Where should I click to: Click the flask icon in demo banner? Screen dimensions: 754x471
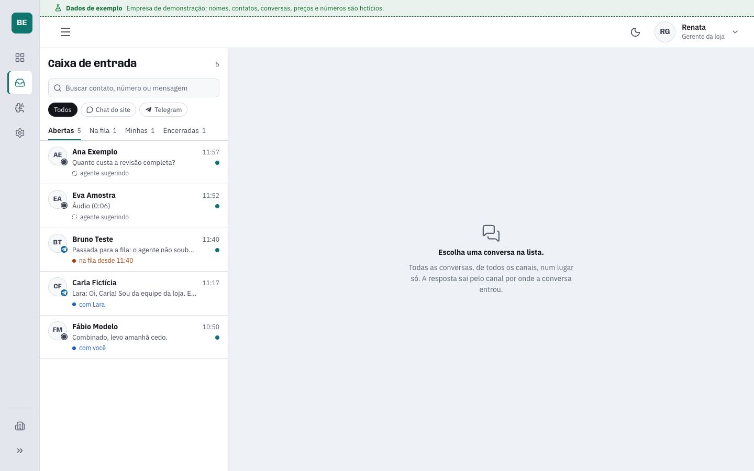[58, 8]
